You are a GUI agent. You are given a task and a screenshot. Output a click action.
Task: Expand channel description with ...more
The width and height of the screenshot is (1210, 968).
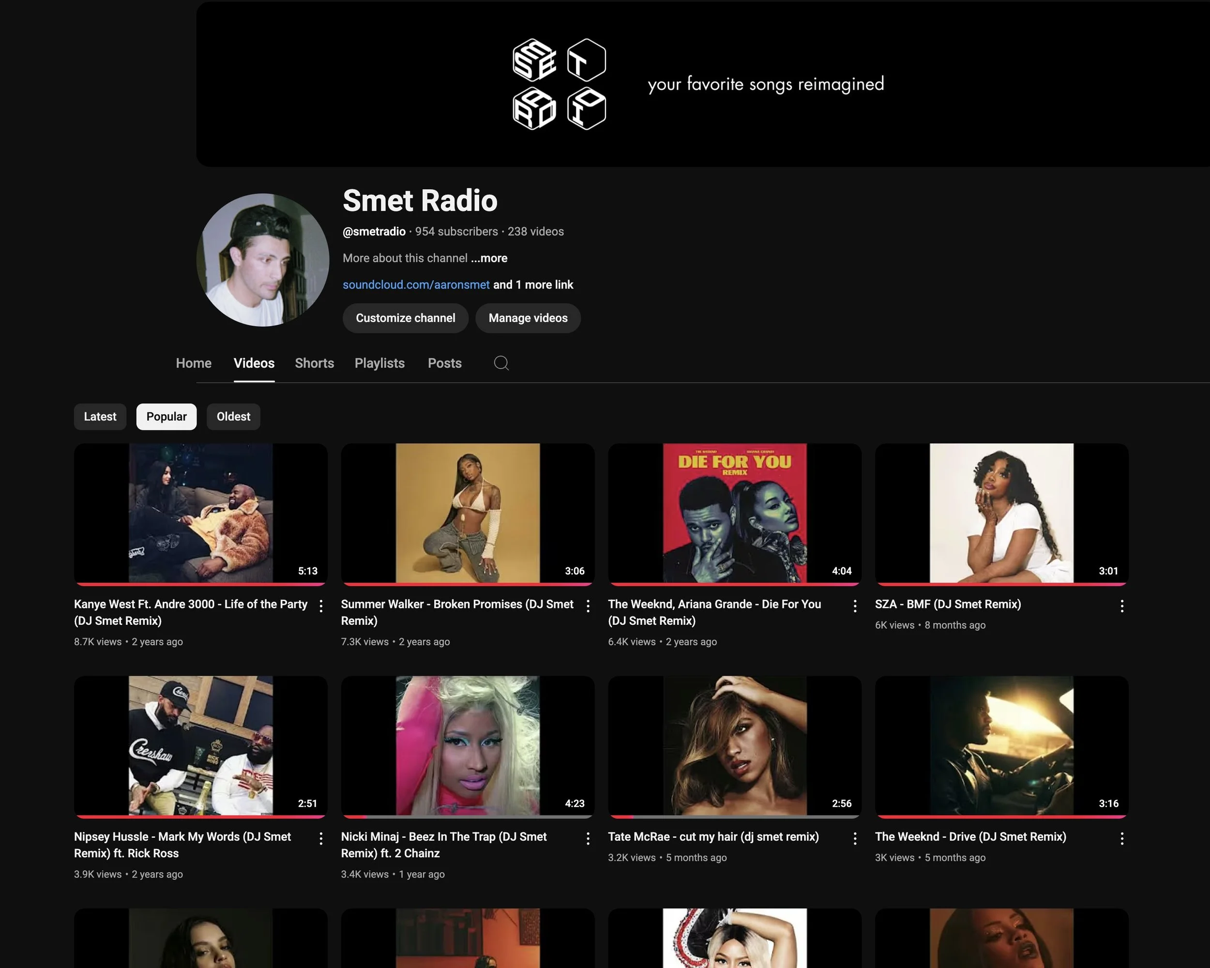488,258
